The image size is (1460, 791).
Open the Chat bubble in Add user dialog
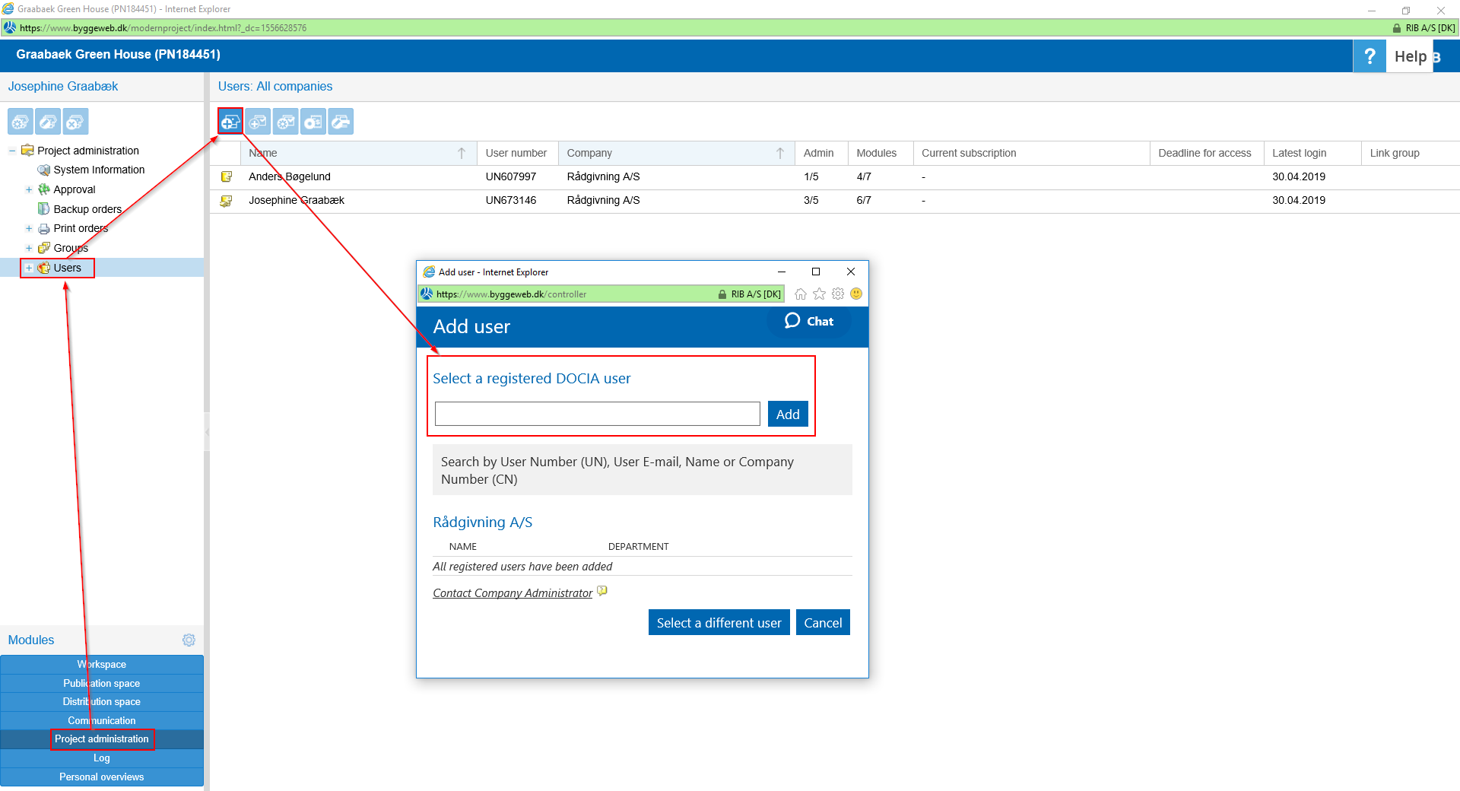point(809,321)
